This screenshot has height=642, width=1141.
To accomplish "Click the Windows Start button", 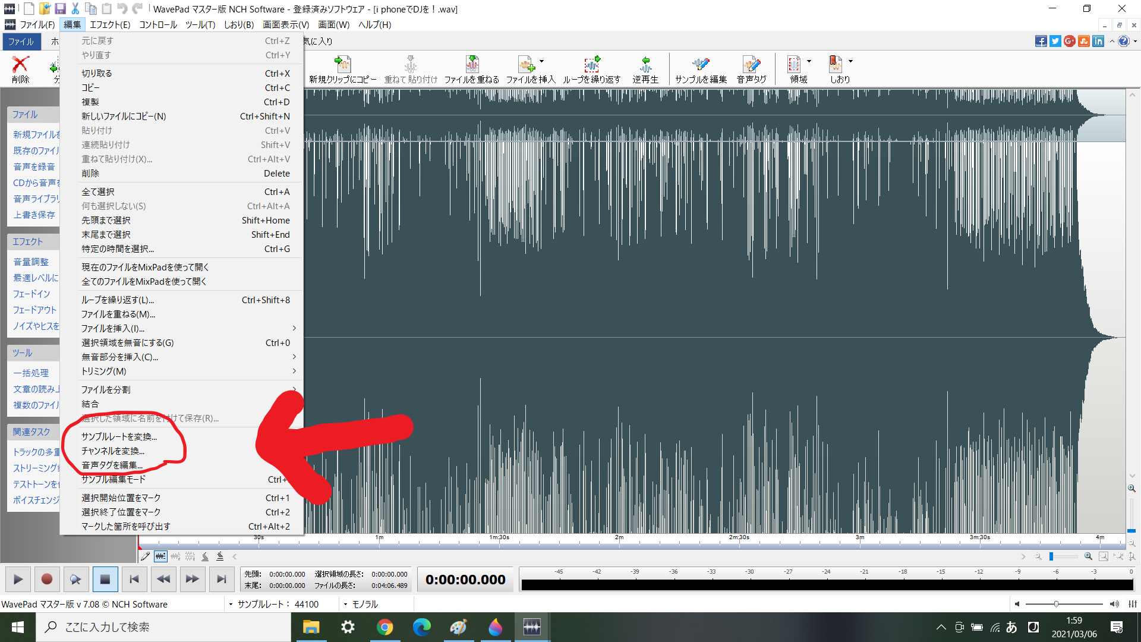I will [x=18, y=627].
